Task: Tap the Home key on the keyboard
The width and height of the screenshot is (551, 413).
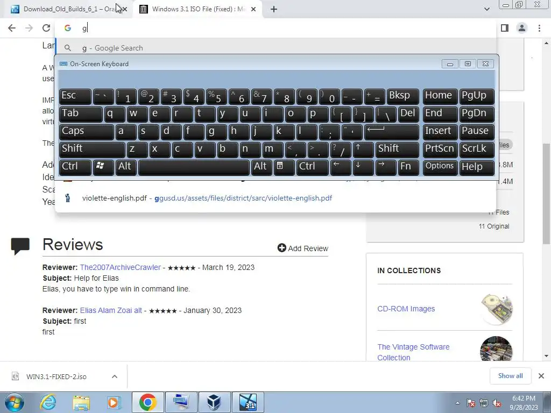Action: [440, 96]
